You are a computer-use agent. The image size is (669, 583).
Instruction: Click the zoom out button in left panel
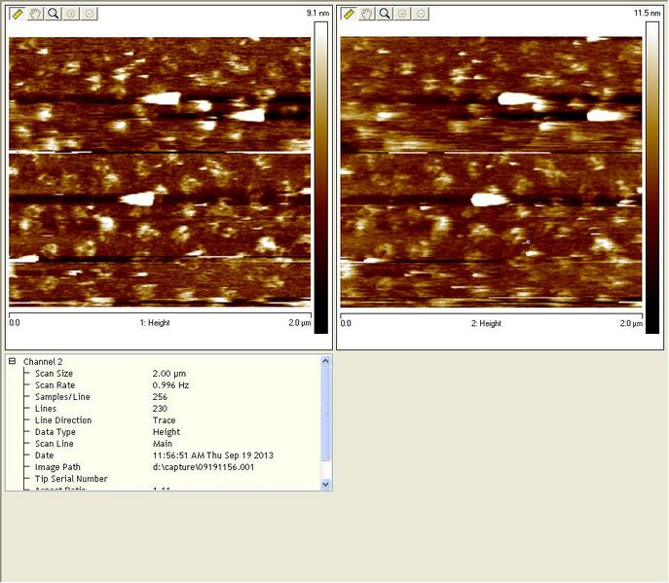(89, 14)
